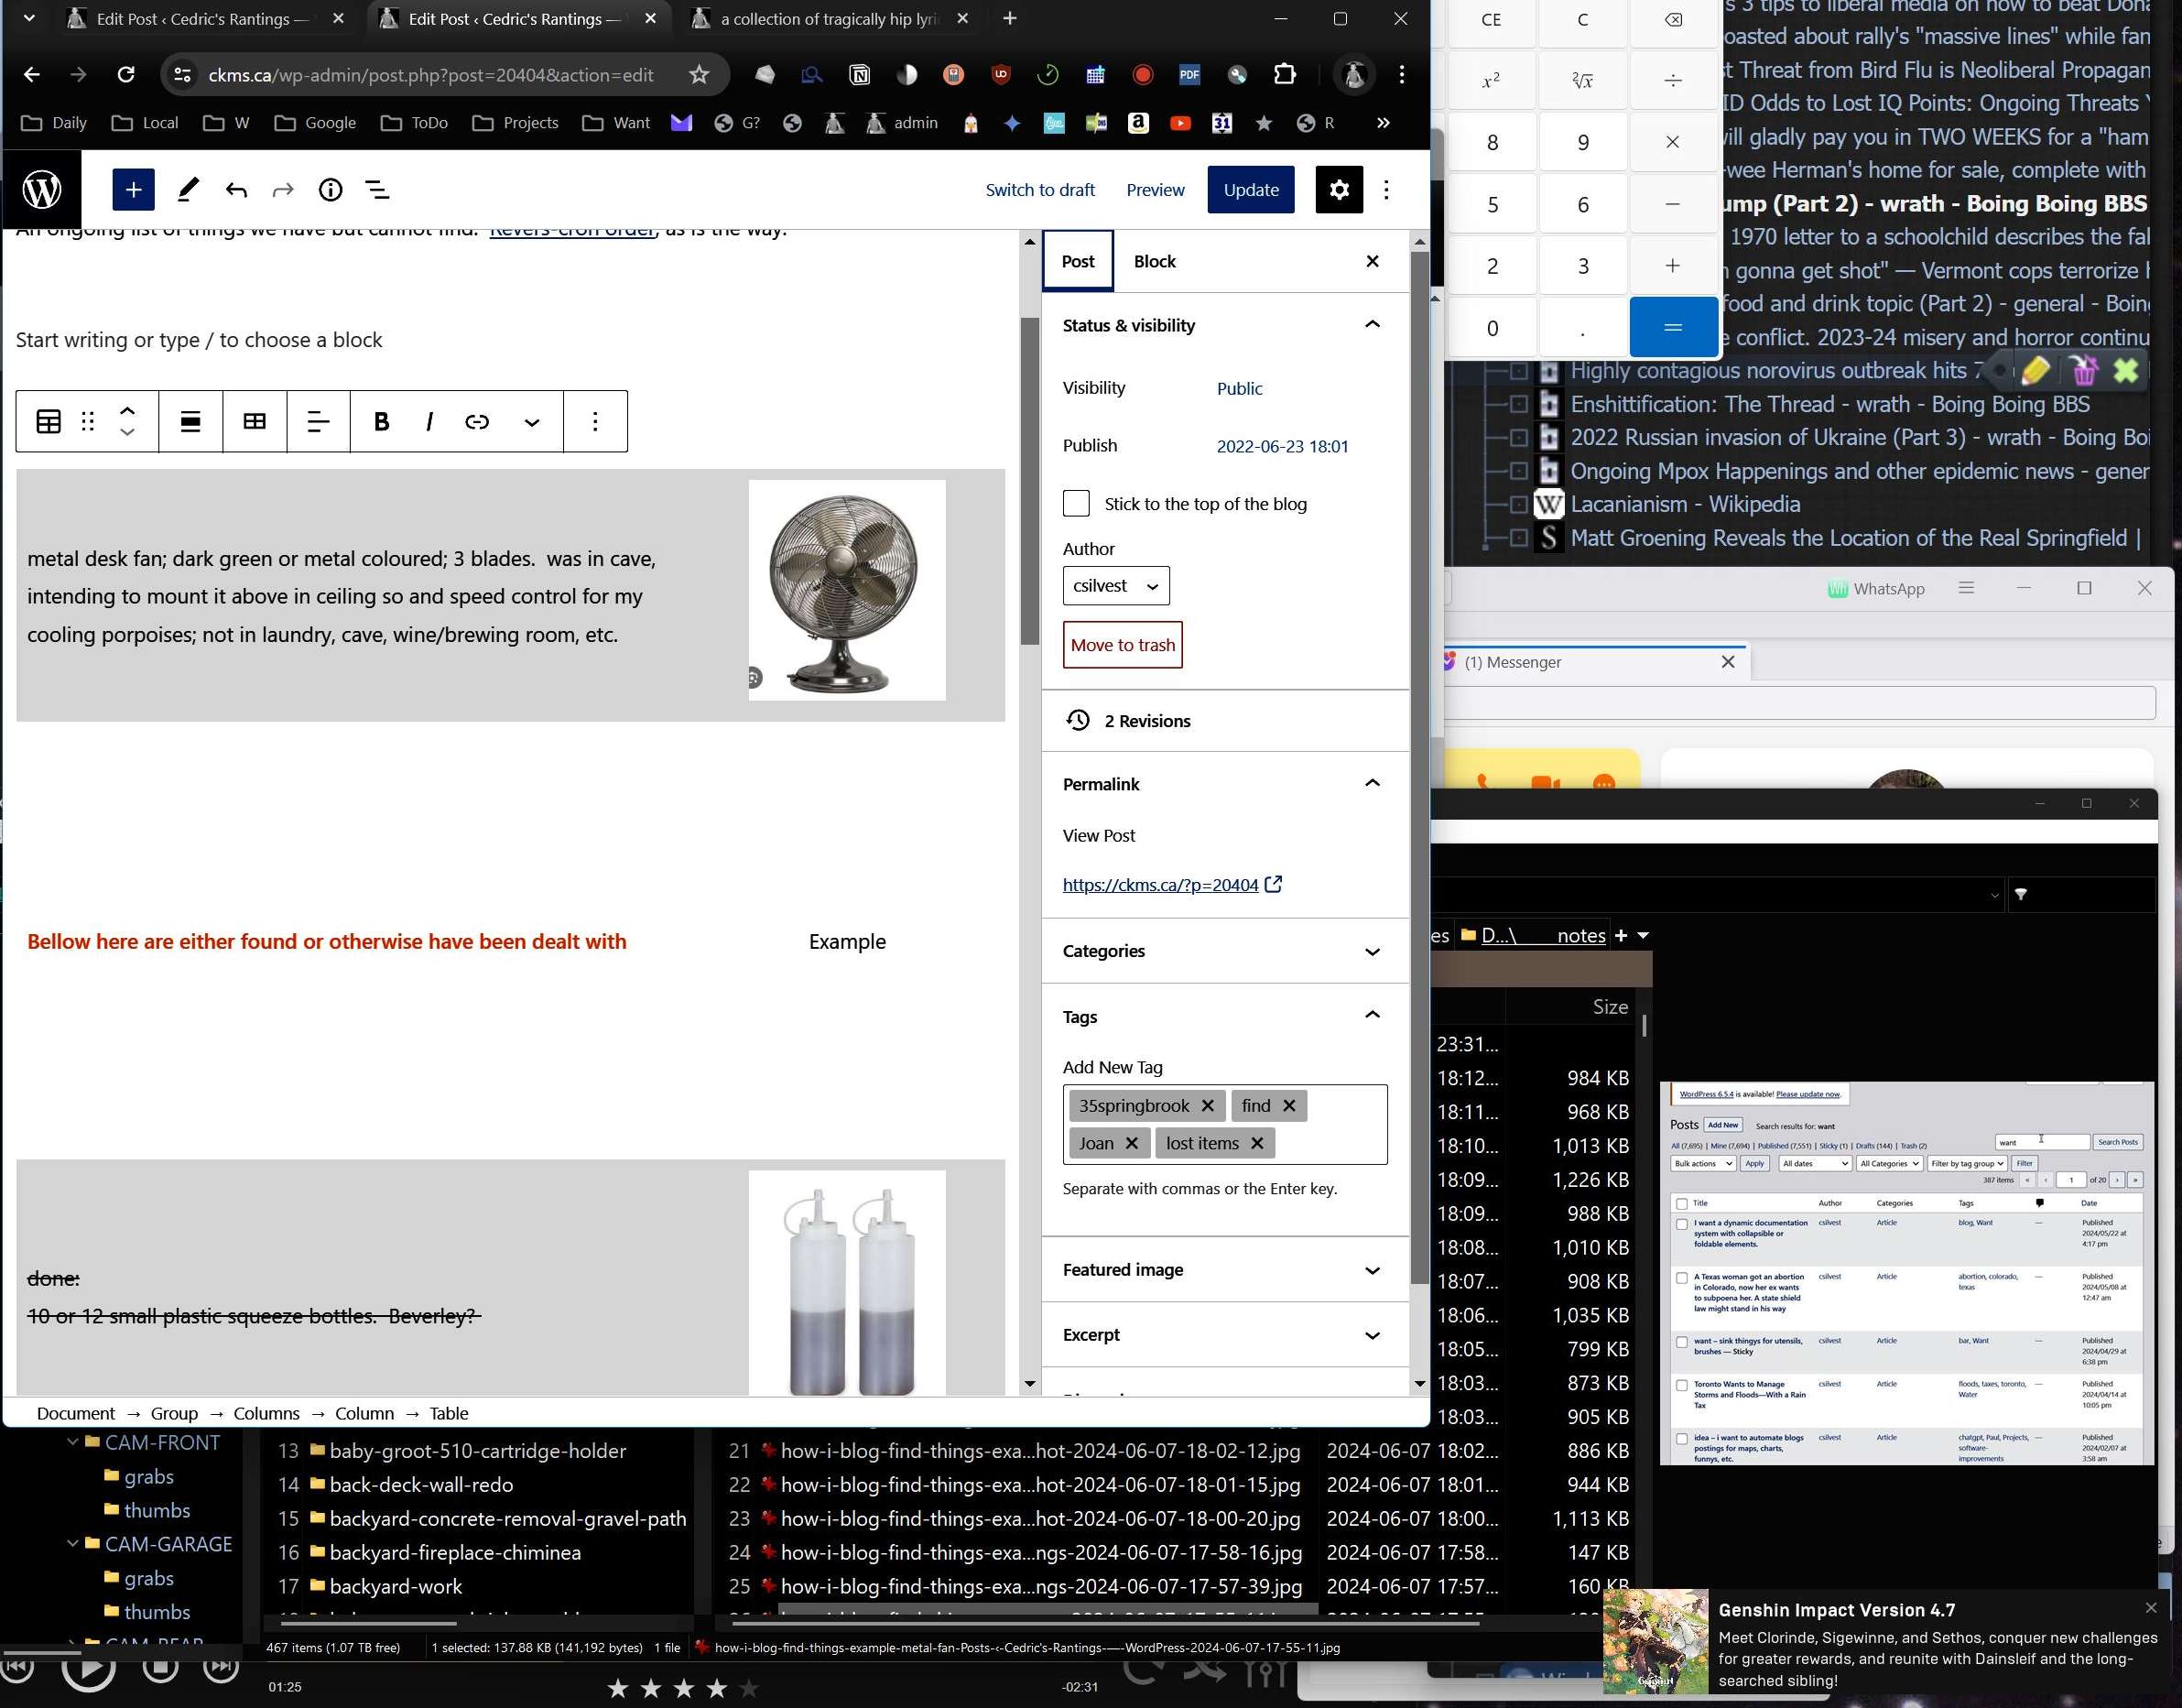Viewport: 2182px width, 1708px height.
Task: Tick checkbox beside Matt Groening Springfield entry
Action: click(1518, 538)
